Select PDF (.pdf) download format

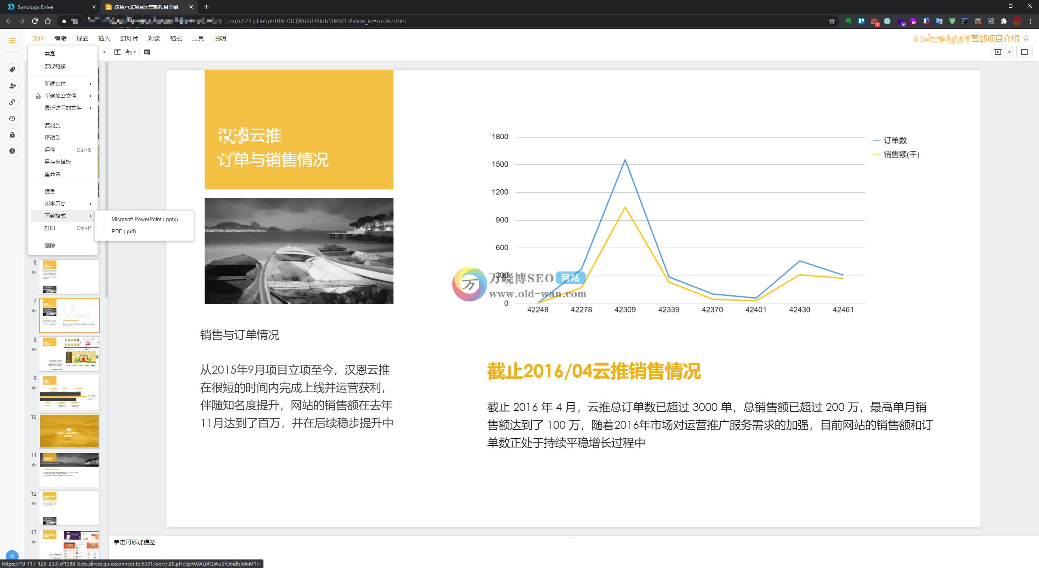[124, 231]
